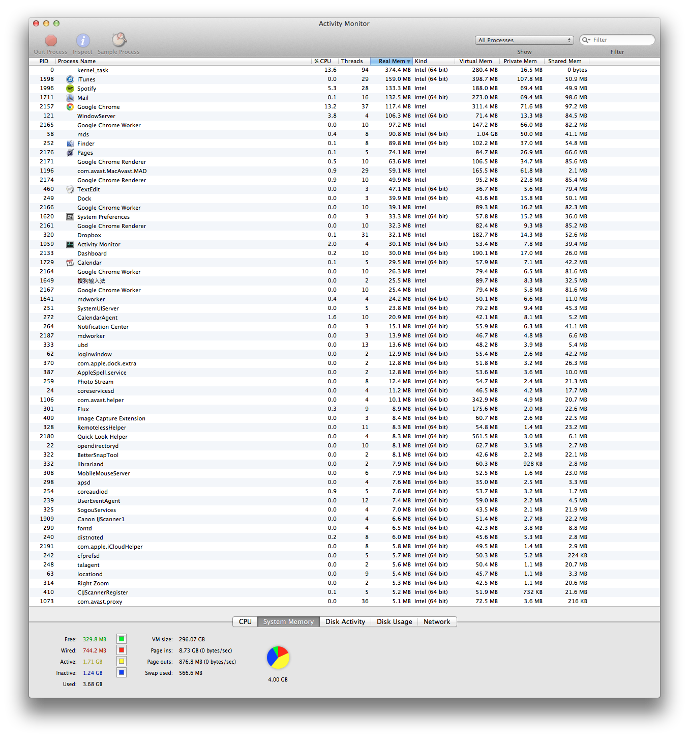Screen dimensions: 689x738
Task: Select the WindowServer process row
Action: pyautogui.click(x=345, y=116)
